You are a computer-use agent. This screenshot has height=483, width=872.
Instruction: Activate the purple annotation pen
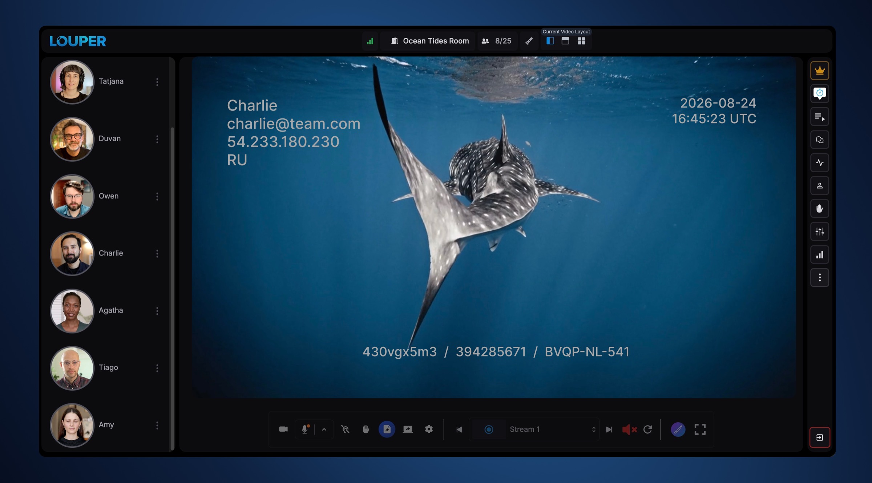(x=678, y=429)
